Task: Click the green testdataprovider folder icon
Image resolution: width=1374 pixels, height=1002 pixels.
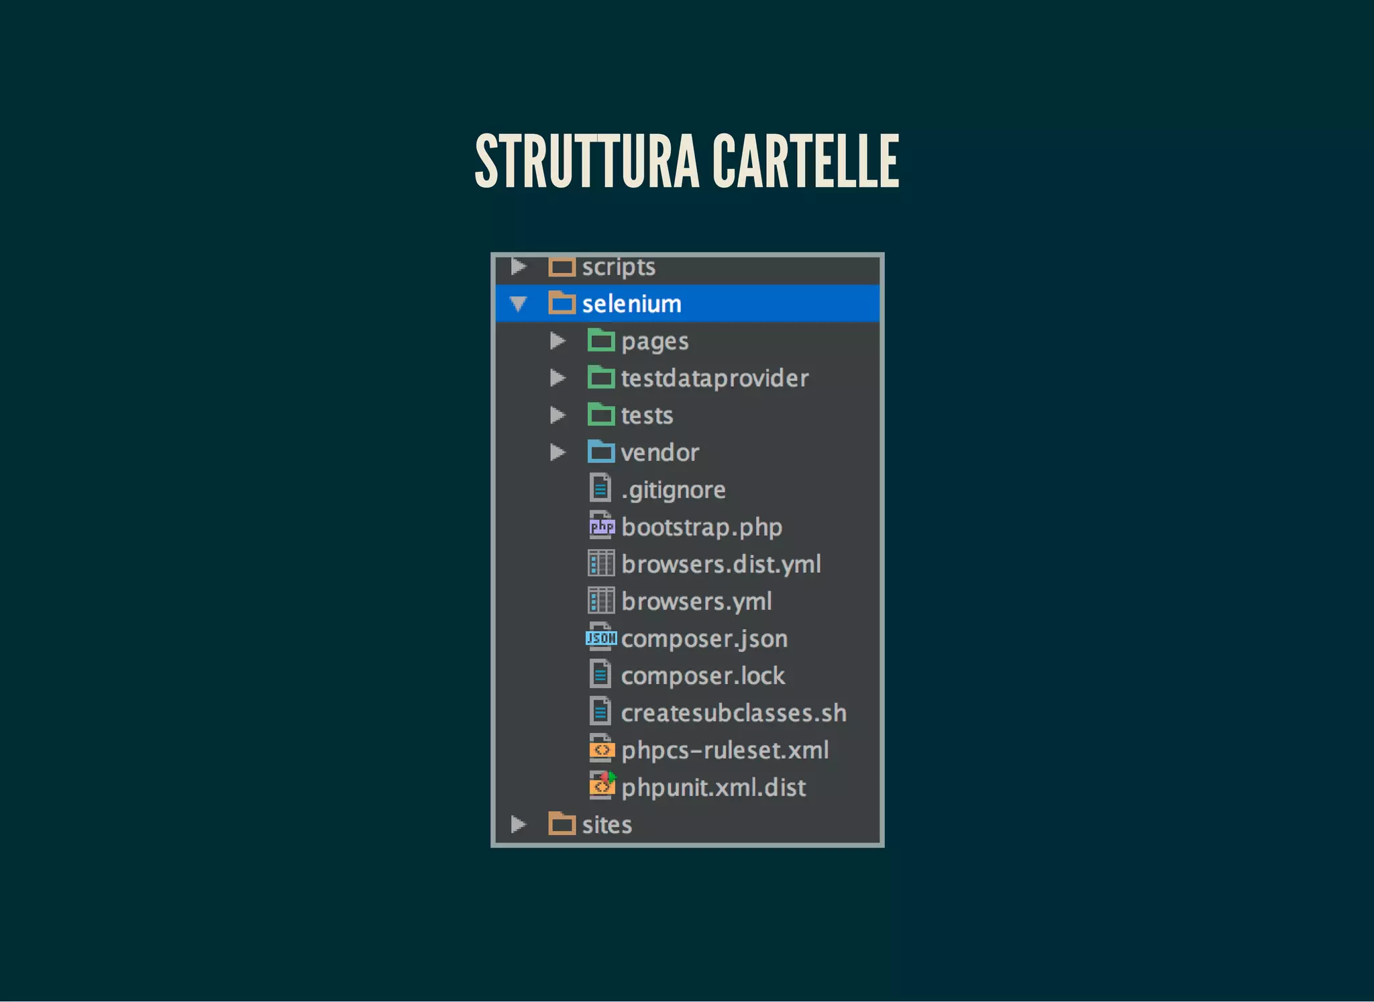Action: 601,378
